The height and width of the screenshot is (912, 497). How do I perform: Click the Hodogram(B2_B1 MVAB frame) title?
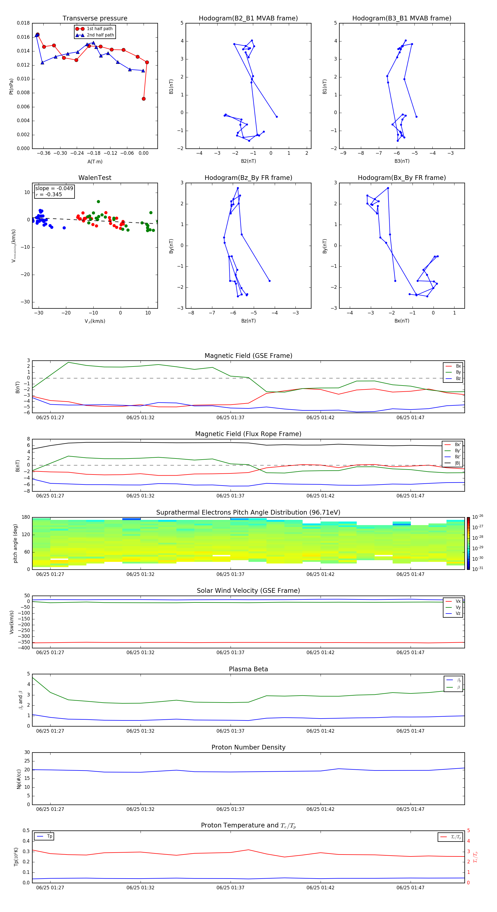point(248,19)
